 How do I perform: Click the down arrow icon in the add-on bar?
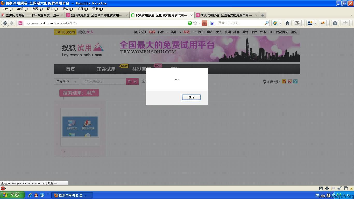point(327,188)
